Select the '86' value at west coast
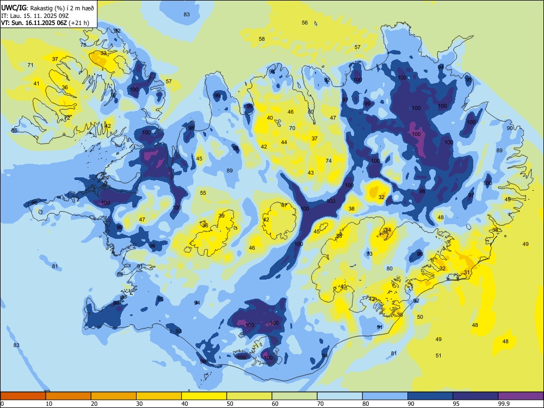Image resolution: width=544 pixels, height=408 pixels. click(14, 131)
